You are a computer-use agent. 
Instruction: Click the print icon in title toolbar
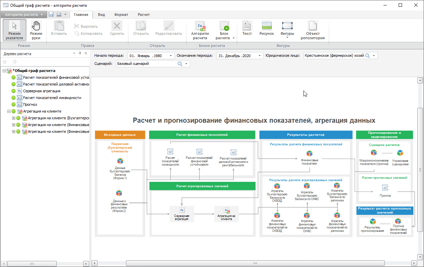pyautogui.click(x=59, y=14)
